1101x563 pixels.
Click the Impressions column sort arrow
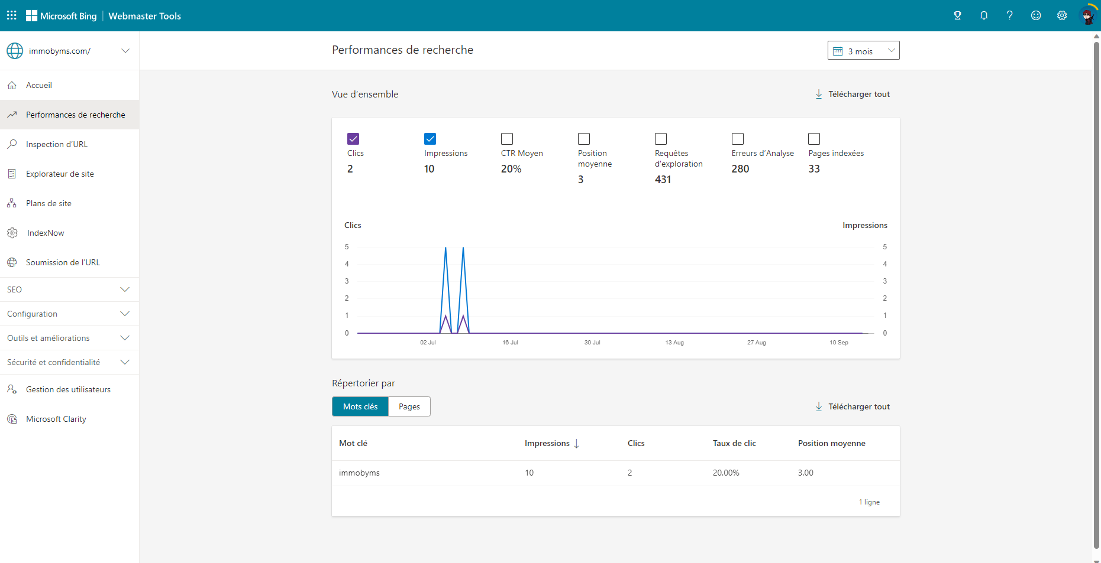tap(576, 444)
